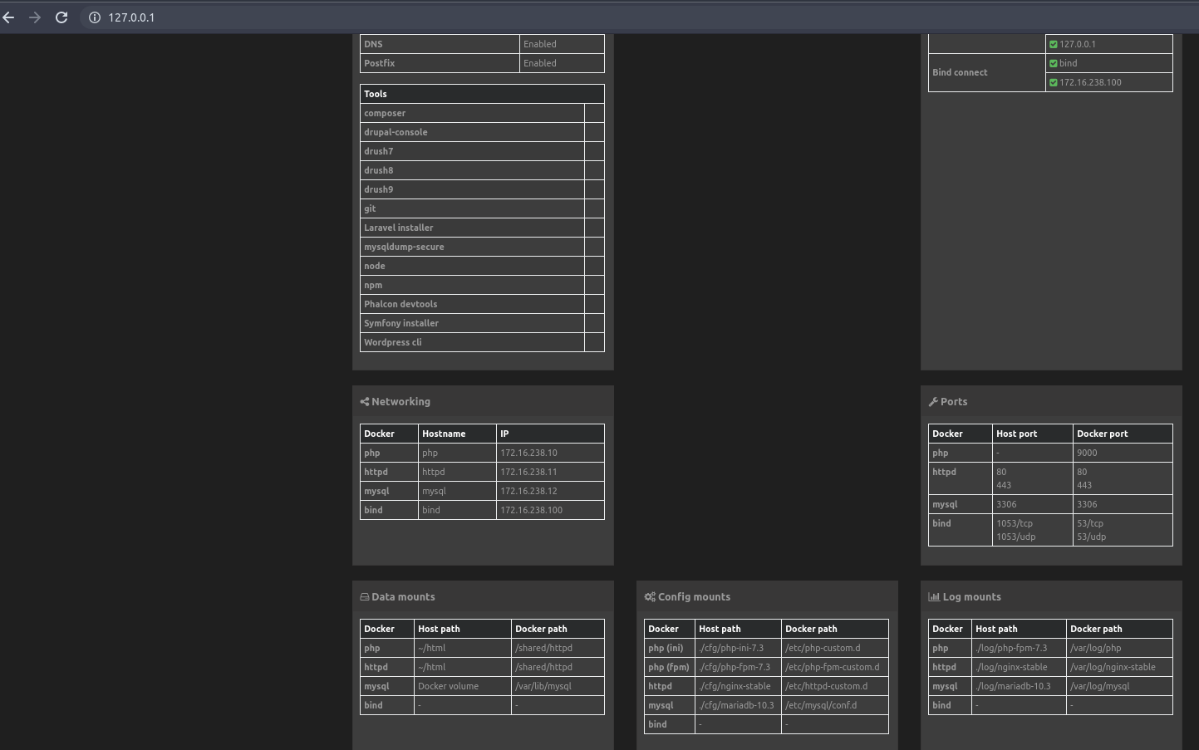Select the composer tool row
This screenshot has height=750, width=1199.
[482, 113]
